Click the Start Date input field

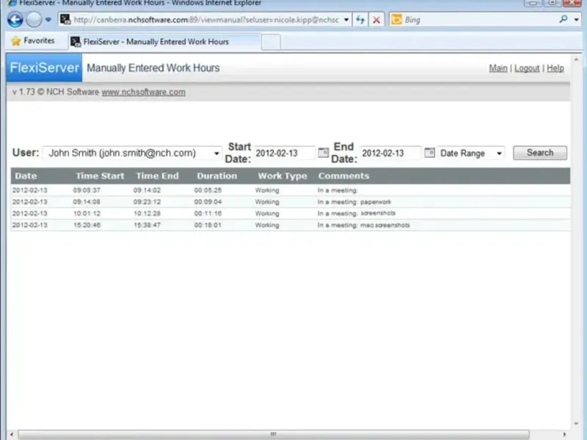pyautogui.click(x=285, y=153)
